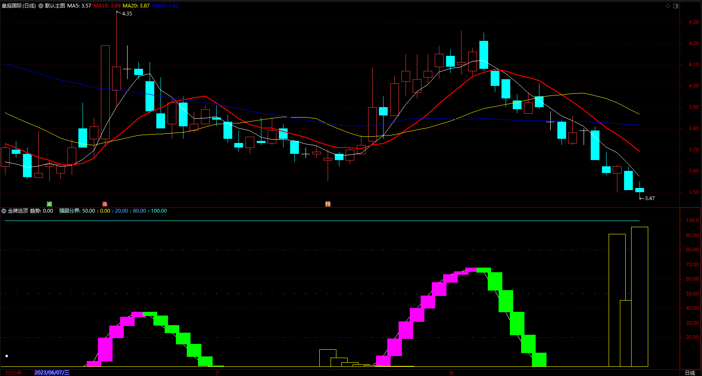The image size is (702, 376).
Task: Click the 4.35 high price annotation
Action: (127, 14)
